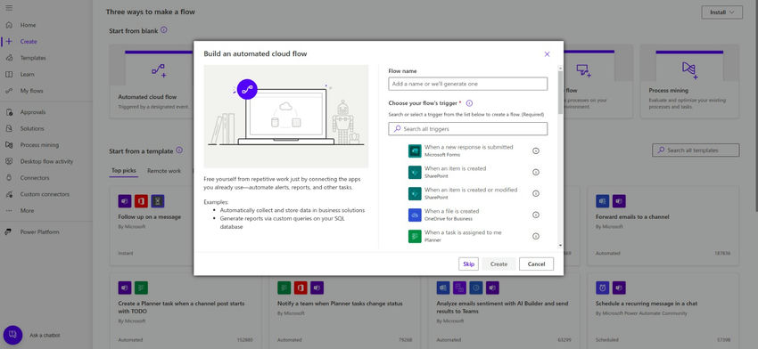The height and width of the screenshot is (349, 758).
Task: Click the trigger list scrollbar in dialog
Action: pos(560,92)
